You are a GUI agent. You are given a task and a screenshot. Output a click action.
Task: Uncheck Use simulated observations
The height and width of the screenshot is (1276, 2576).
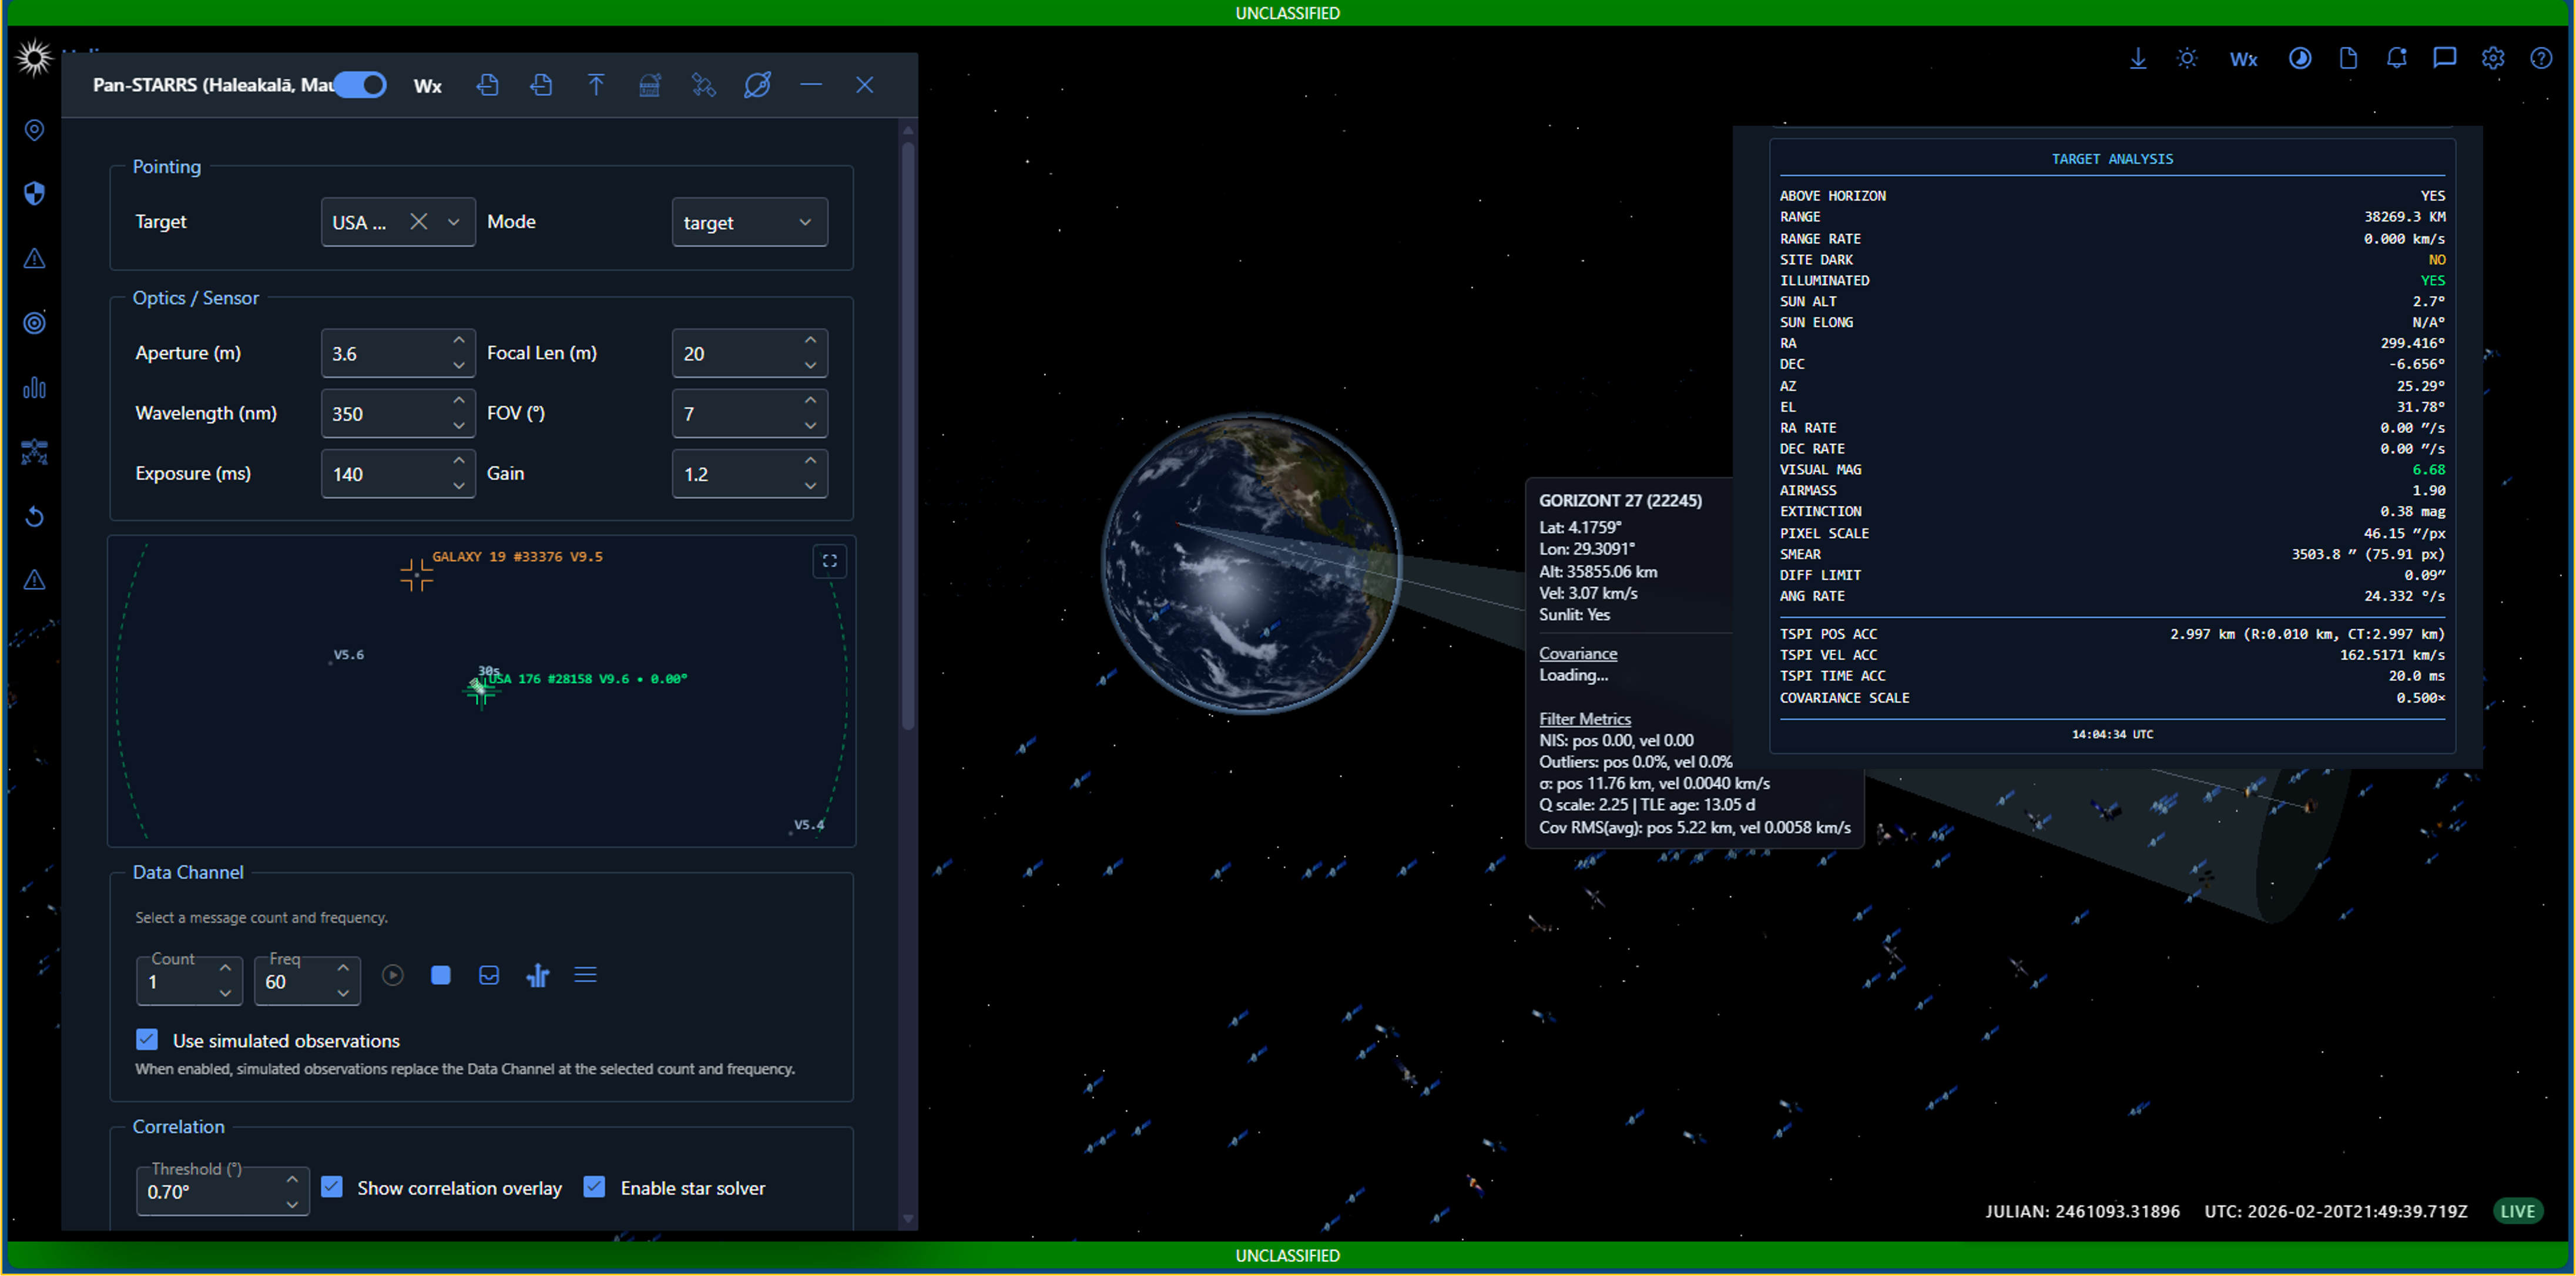pyautogui.click(x=147, y=1040)
